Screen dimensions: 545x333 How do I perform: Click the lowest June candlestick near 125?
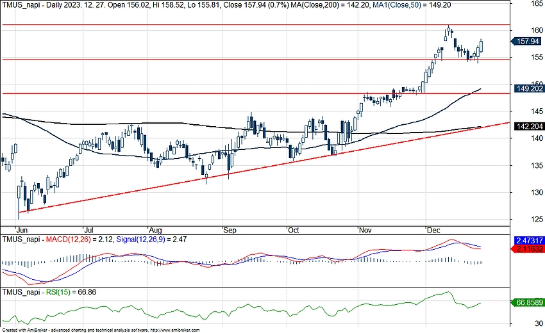(19, 201)
